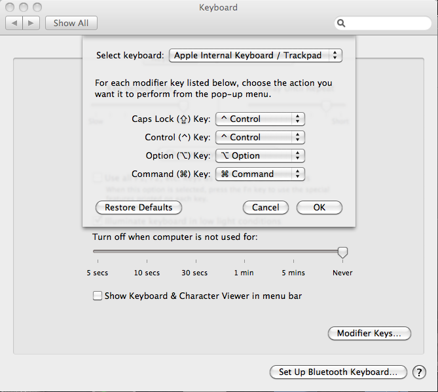Click 'Turn off when computer is not used for' text
Image resolution: width=438 pixels, height=392 pixels.
(175, 237)
